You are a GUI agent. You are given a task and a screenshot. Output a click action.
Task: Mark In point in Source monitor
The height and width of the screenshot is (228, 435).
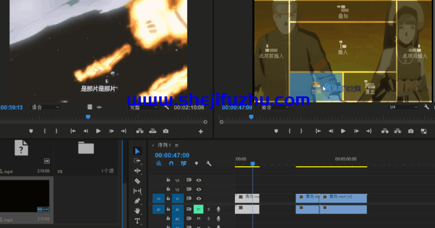coord(45,131)
